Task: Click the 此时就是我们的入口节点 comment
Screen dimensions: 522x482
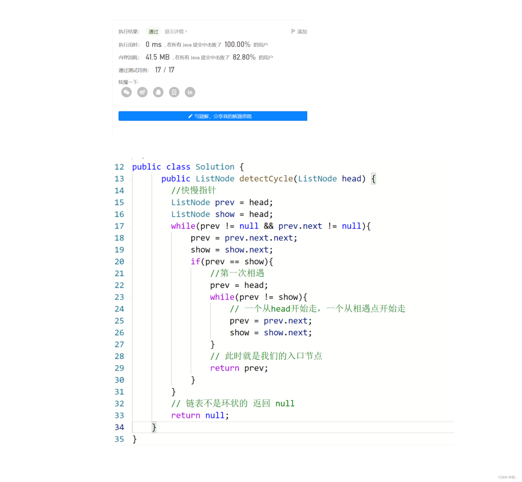Action: (x=266, y=356)
